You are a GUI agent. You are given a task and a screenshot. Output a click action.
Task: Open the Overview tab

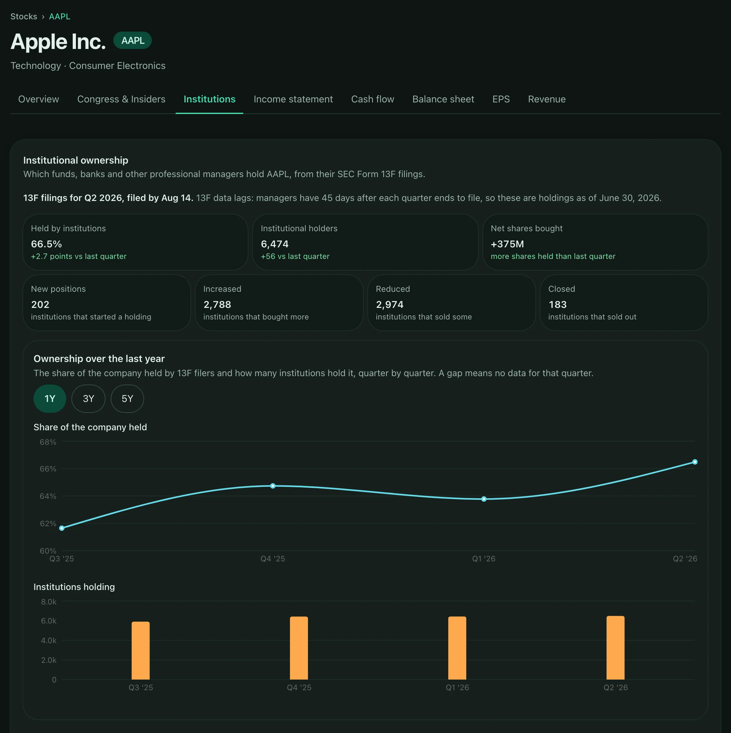pyautogui.click(x=39, y=99)
